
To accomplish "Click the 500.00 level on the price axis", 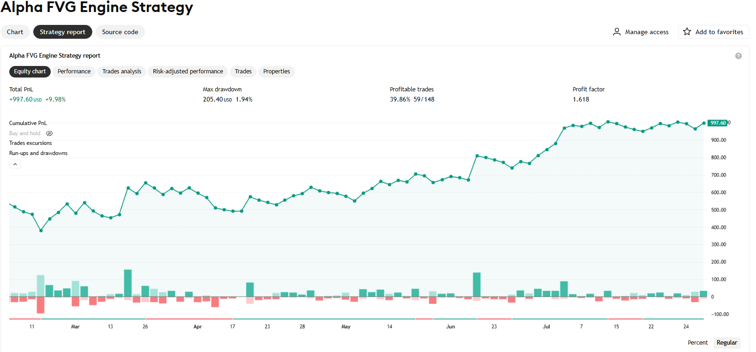I will (719, 210).
